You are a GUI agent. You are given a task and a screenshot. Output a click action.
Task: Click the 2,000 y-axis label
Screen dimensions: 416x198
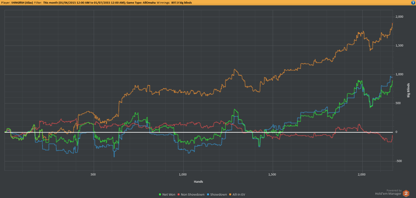click(x=399, y=17)
